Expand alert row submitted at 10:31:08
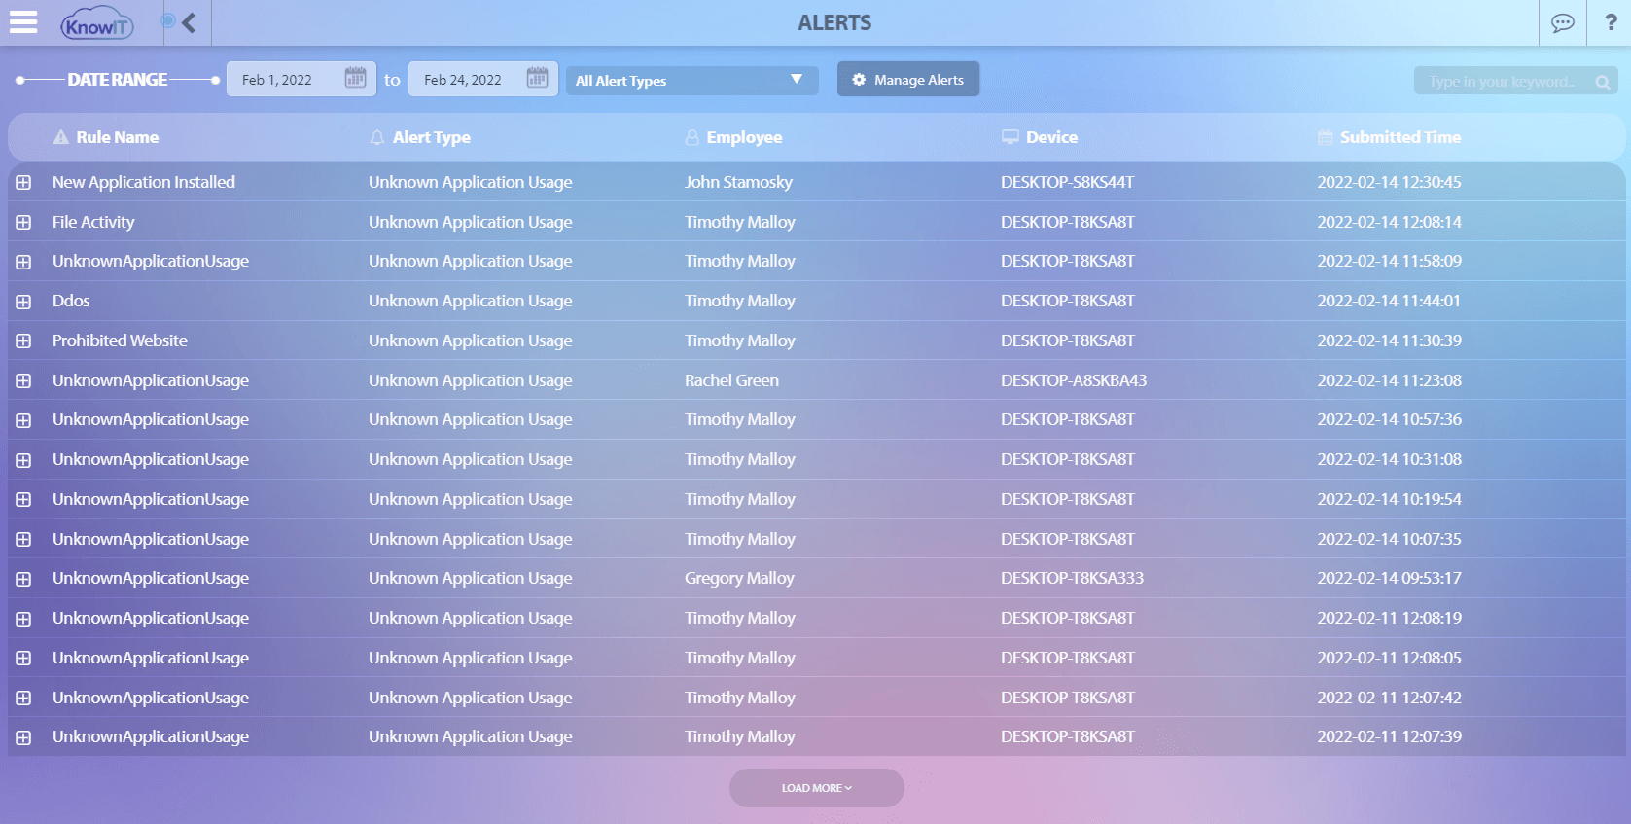 23,460
